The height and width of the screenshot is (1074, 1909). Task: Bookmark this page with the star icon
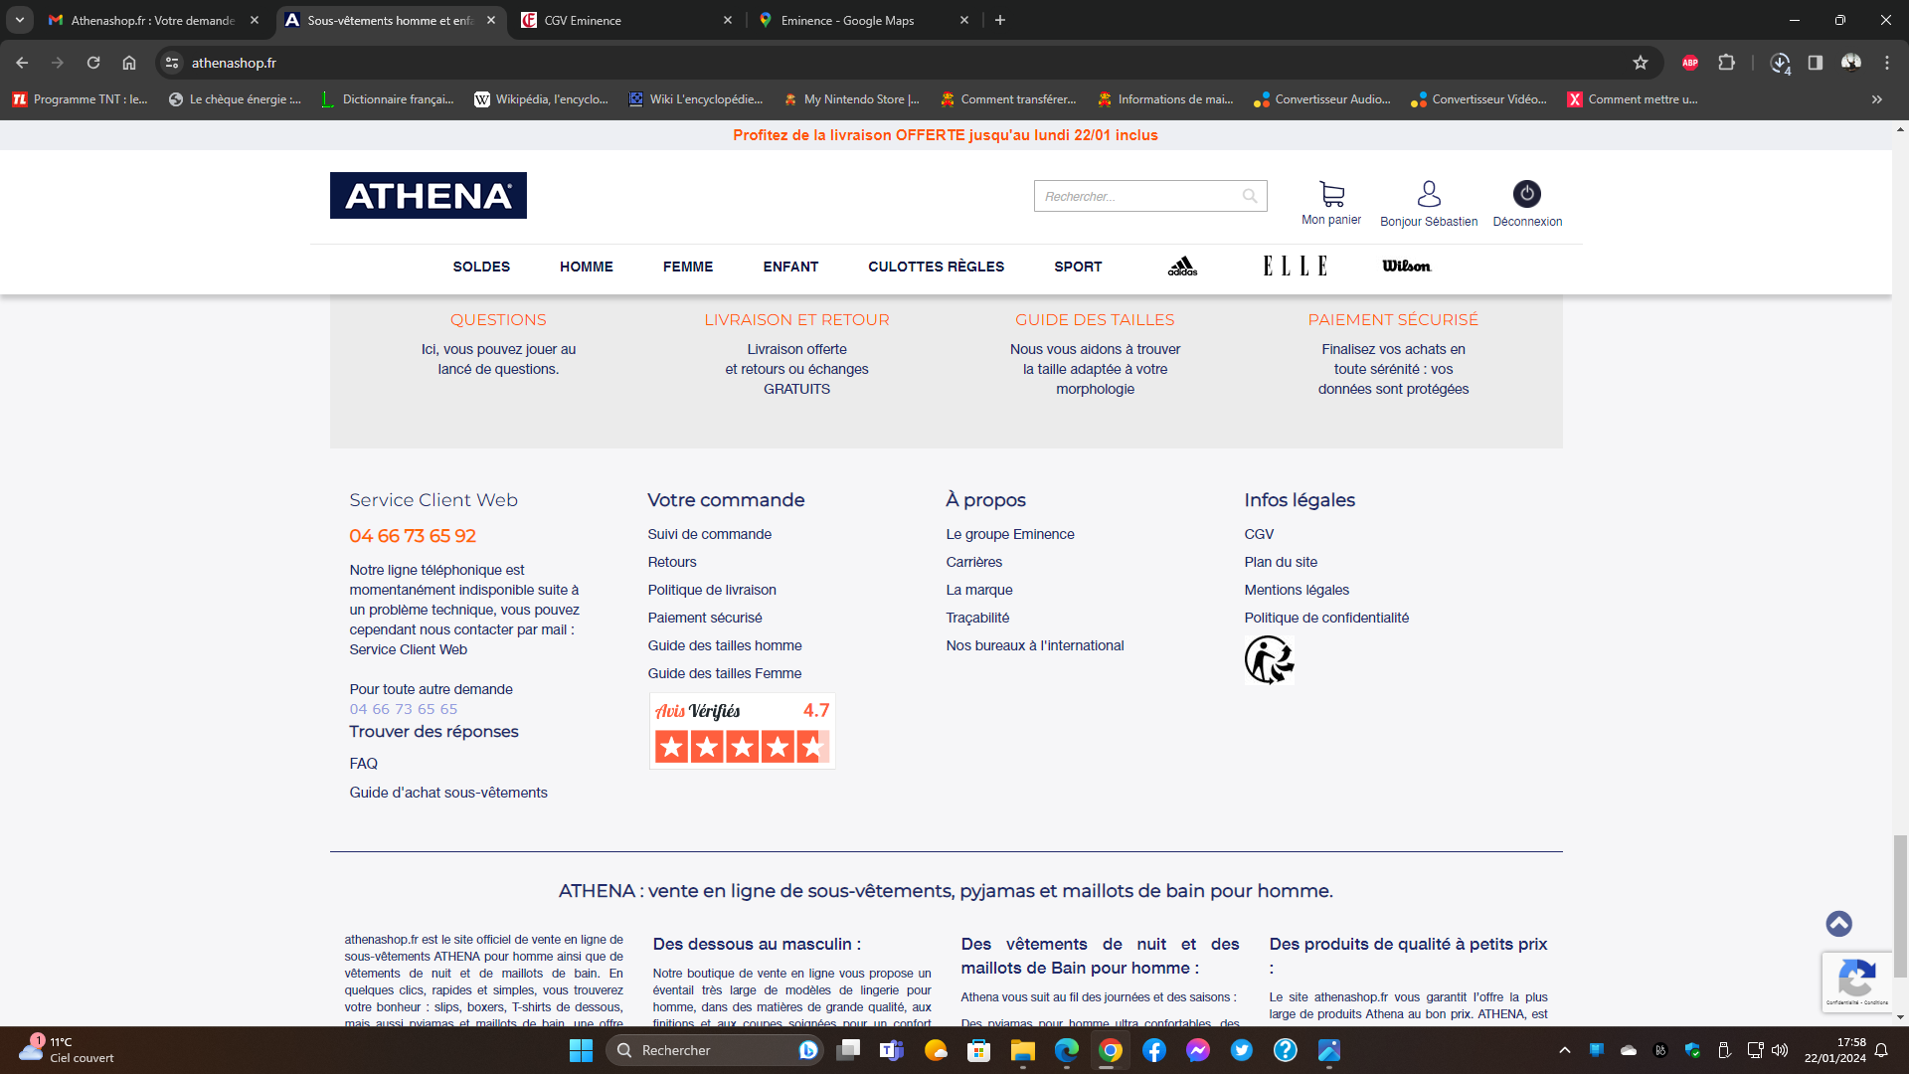click(x=1641, y=63)
